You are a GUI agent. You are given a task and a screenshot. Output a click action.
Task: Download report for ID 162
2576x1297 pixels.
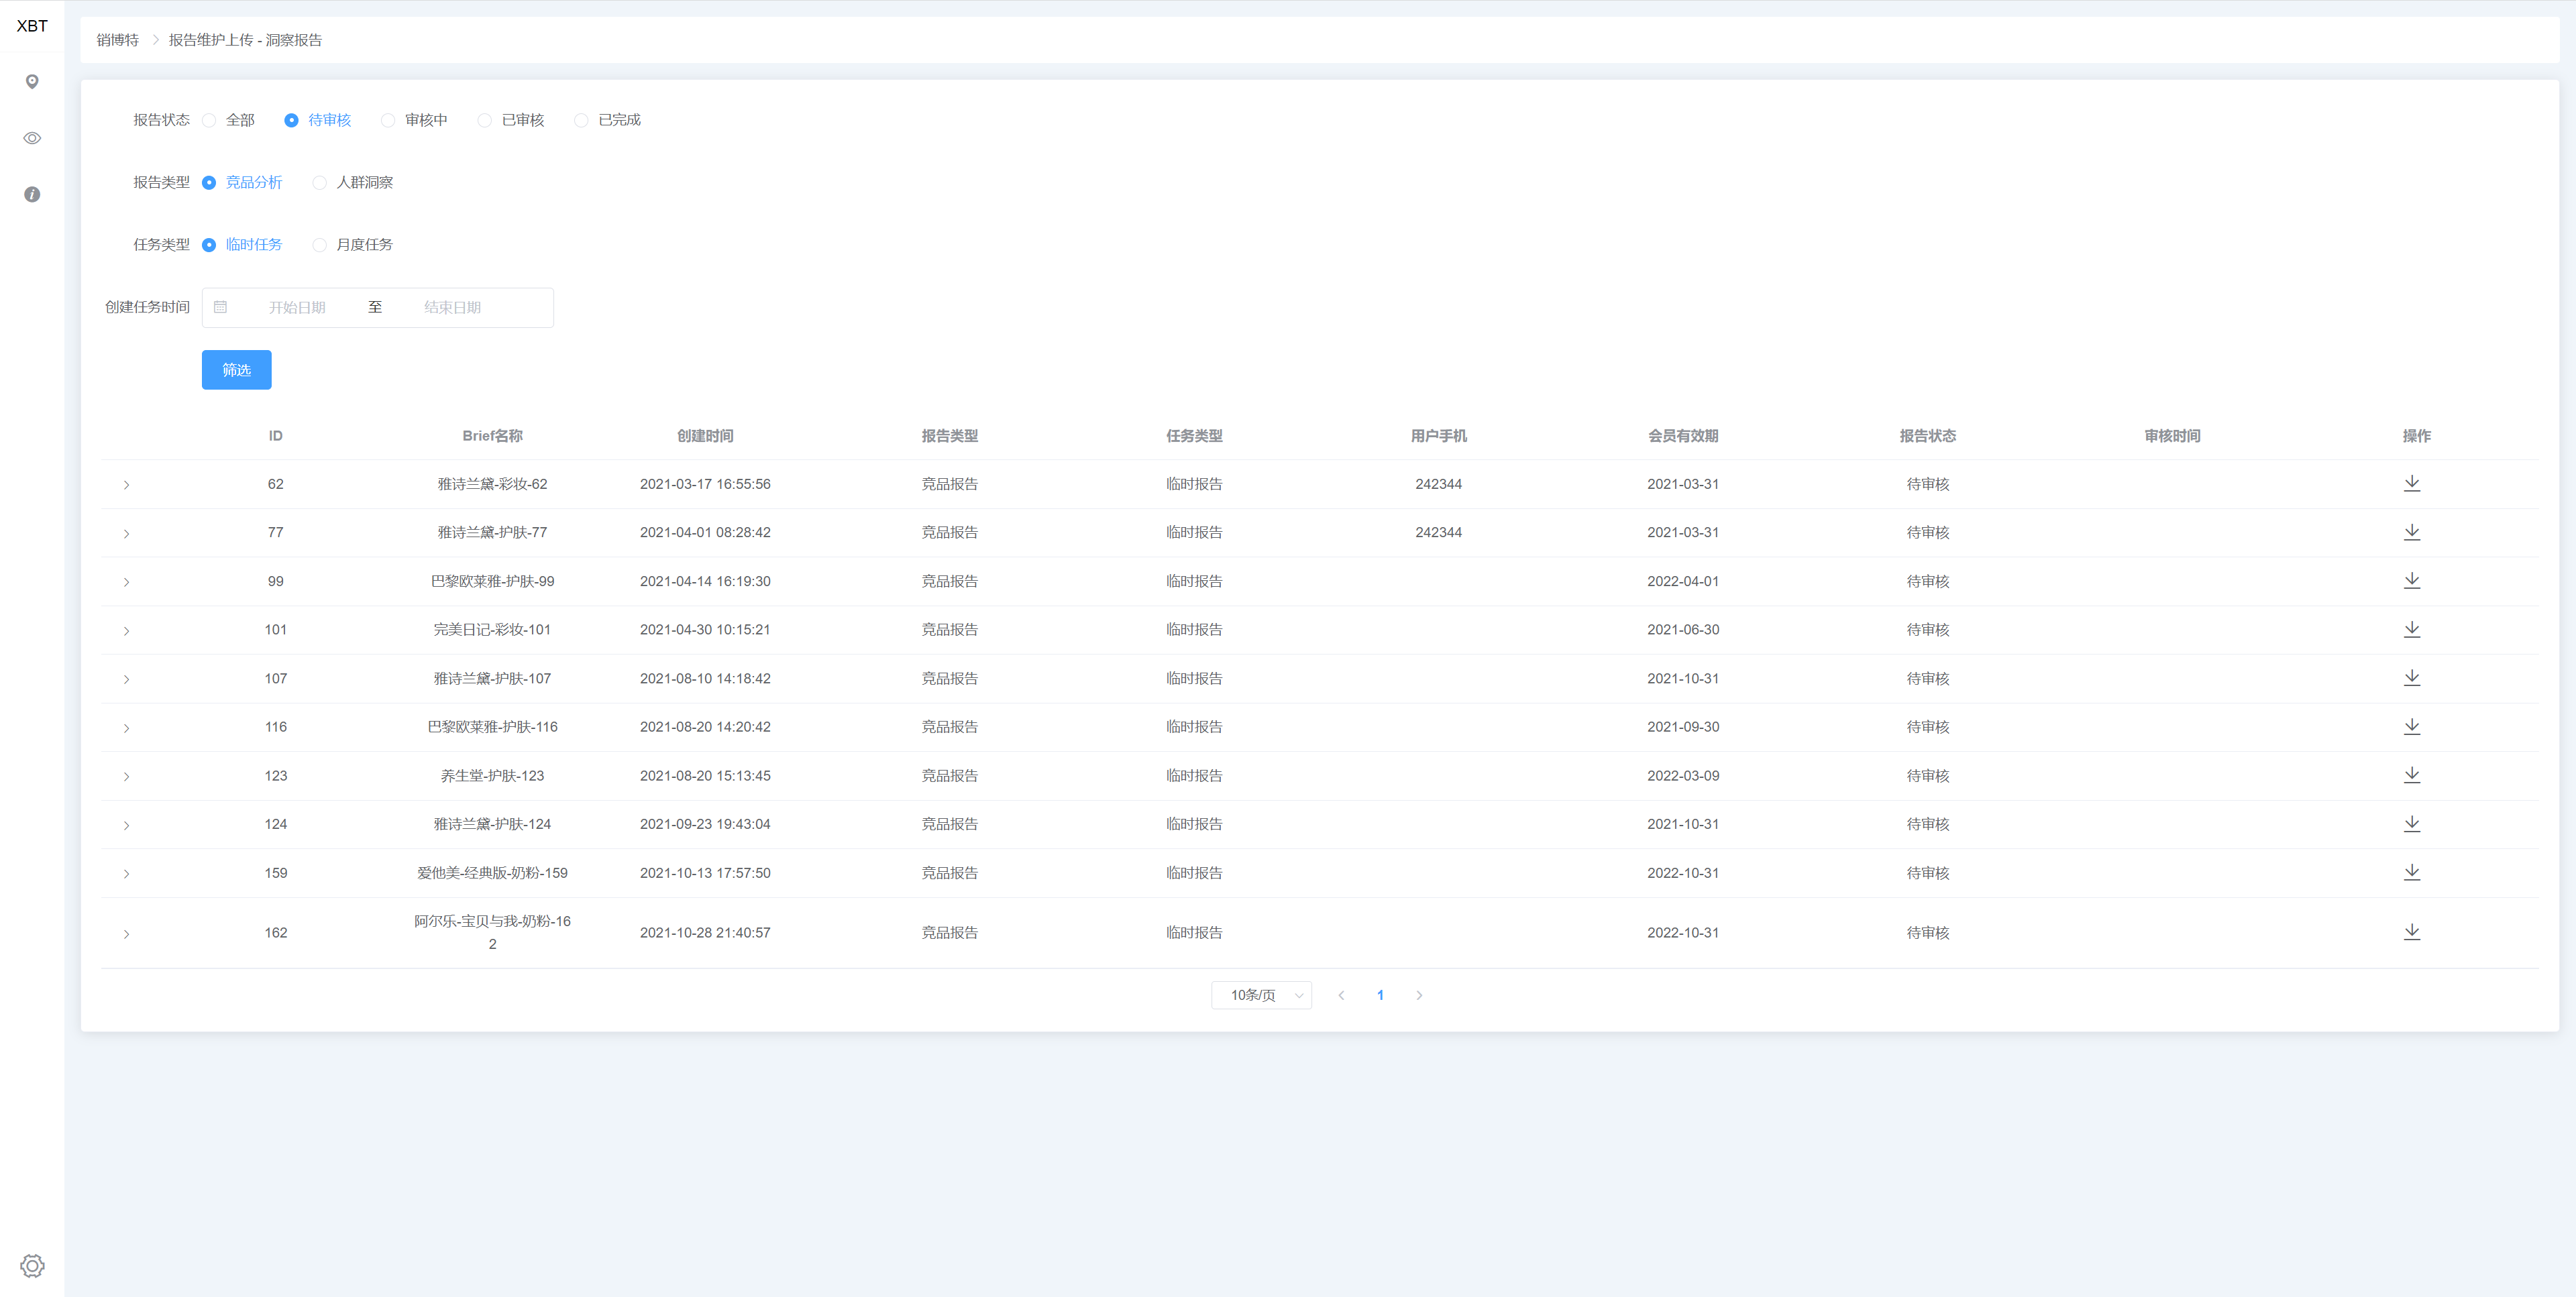point(2411,931)
